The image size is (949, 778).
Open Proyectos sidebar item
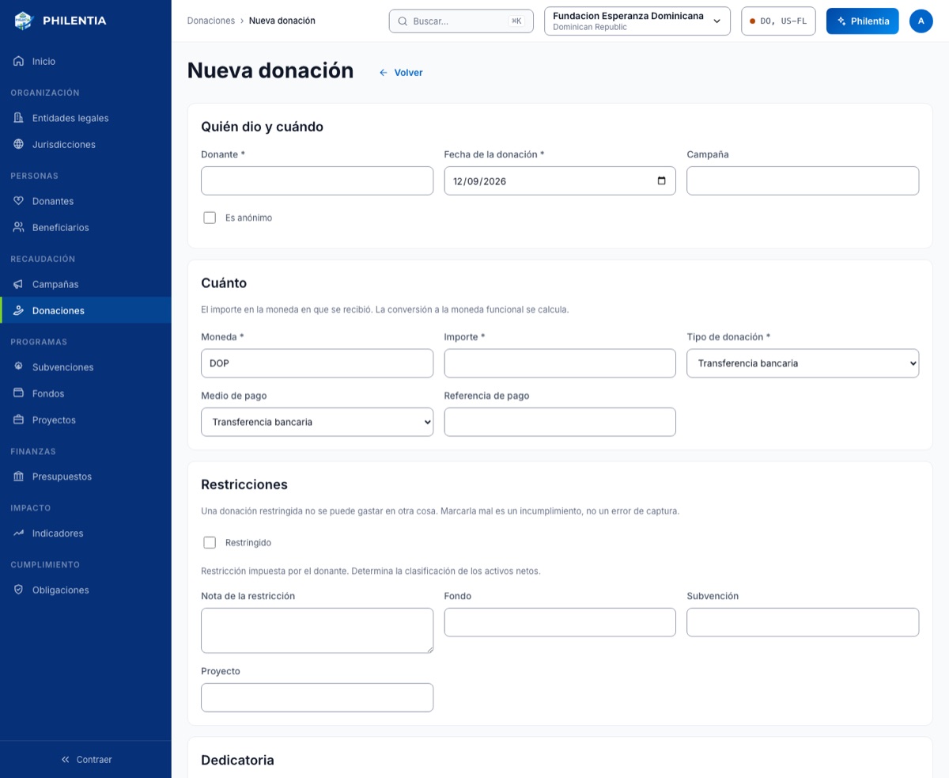85,419
